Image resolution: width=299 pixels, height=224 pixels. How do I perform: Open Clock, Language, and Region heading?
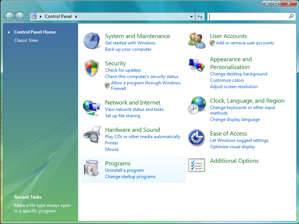pyautogui.click(x=247, y=100)
